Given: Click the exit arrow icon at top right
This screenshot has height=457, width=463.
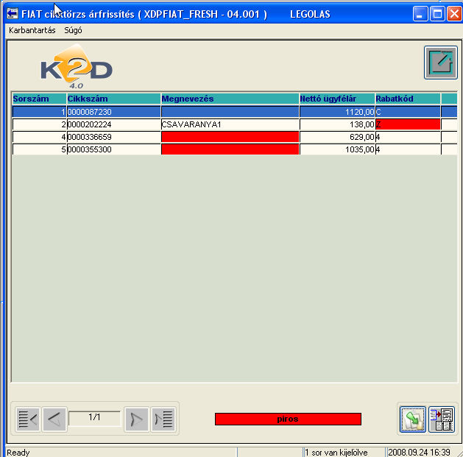Looking at the screenshot, I should point(441,63).
